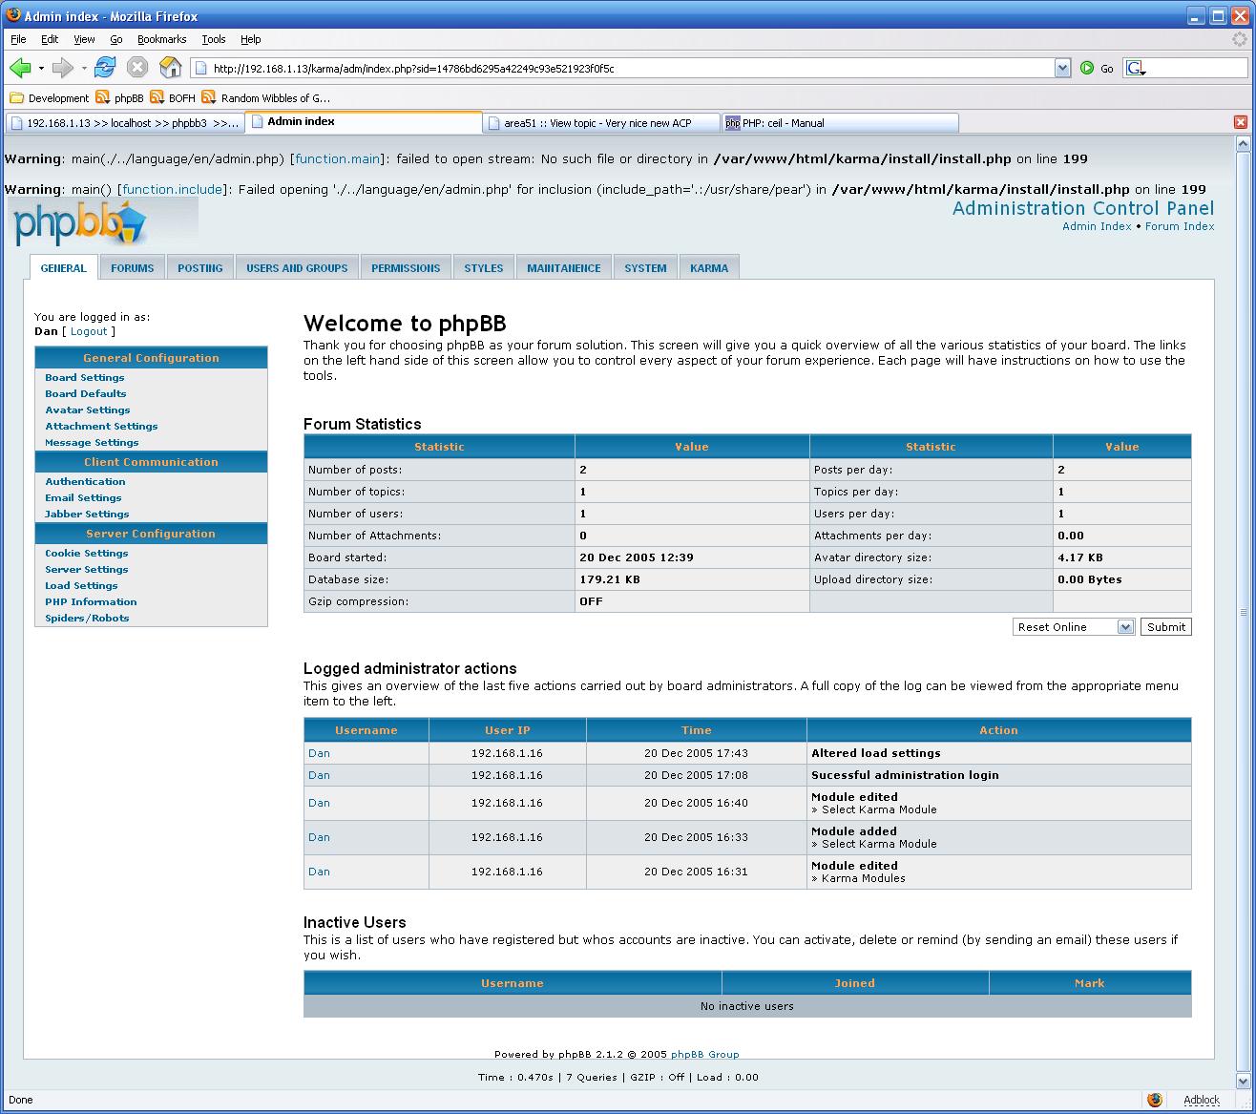
Task: Close the tab bar with the red X
Action: (x=1241, y=122)
